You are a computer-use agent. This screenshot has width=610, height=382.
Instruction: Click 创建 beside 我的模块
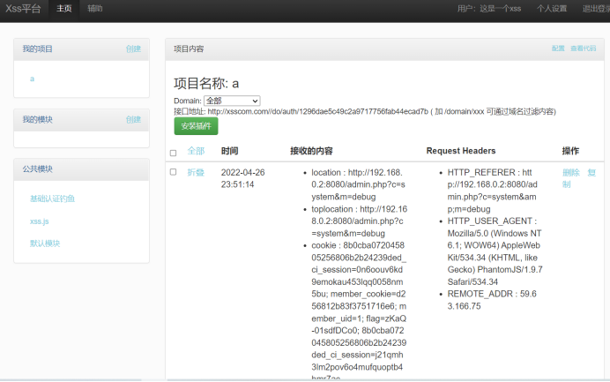tap(133, 119)
